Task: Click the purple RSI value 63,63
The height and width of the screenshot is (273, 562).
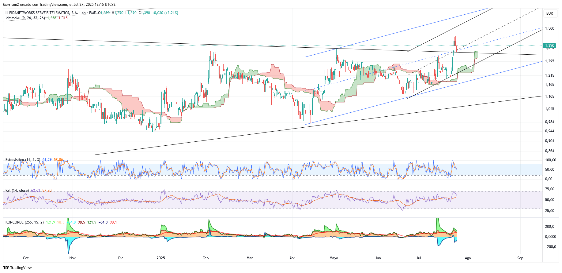Action: tap(36, 191)
